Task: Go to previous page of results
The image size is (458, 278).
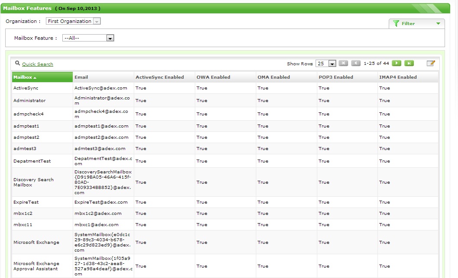Action: coord(355,63)
